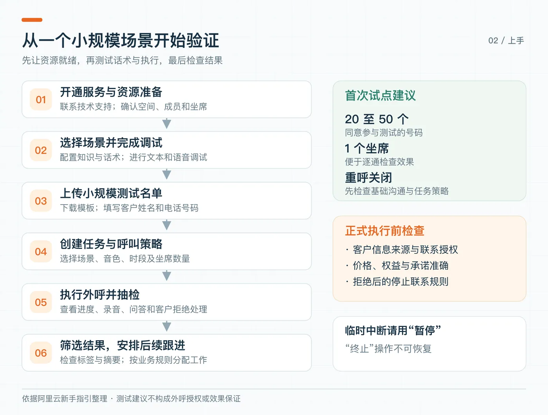548x415 pixels.
Task: Click the value 1 个坐席
Action: (x=367, y=148)
